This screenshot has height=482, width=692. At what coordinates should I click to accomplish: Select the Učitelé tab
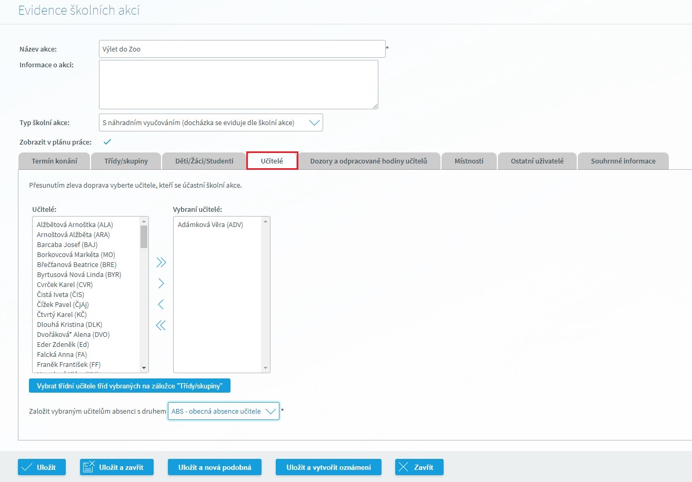pos(272,161)
